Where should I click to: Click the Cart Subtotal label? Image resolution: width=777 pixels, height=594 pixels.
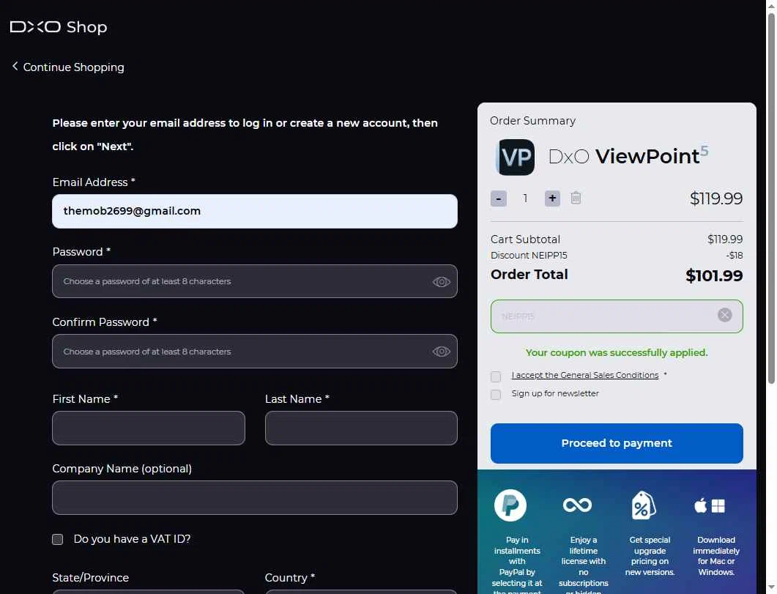[525, 240]
